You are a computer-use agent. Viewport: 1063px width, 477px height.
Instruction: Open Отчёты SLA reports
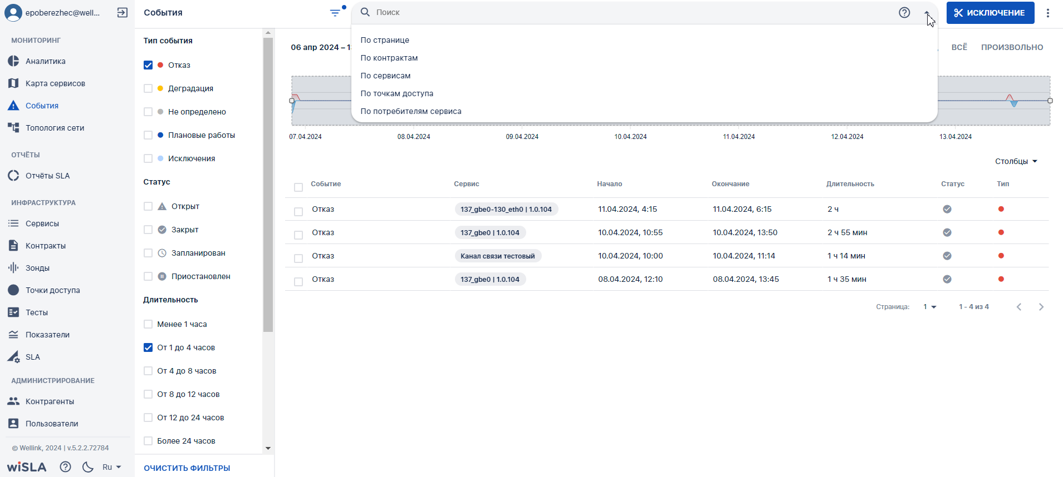47,176
